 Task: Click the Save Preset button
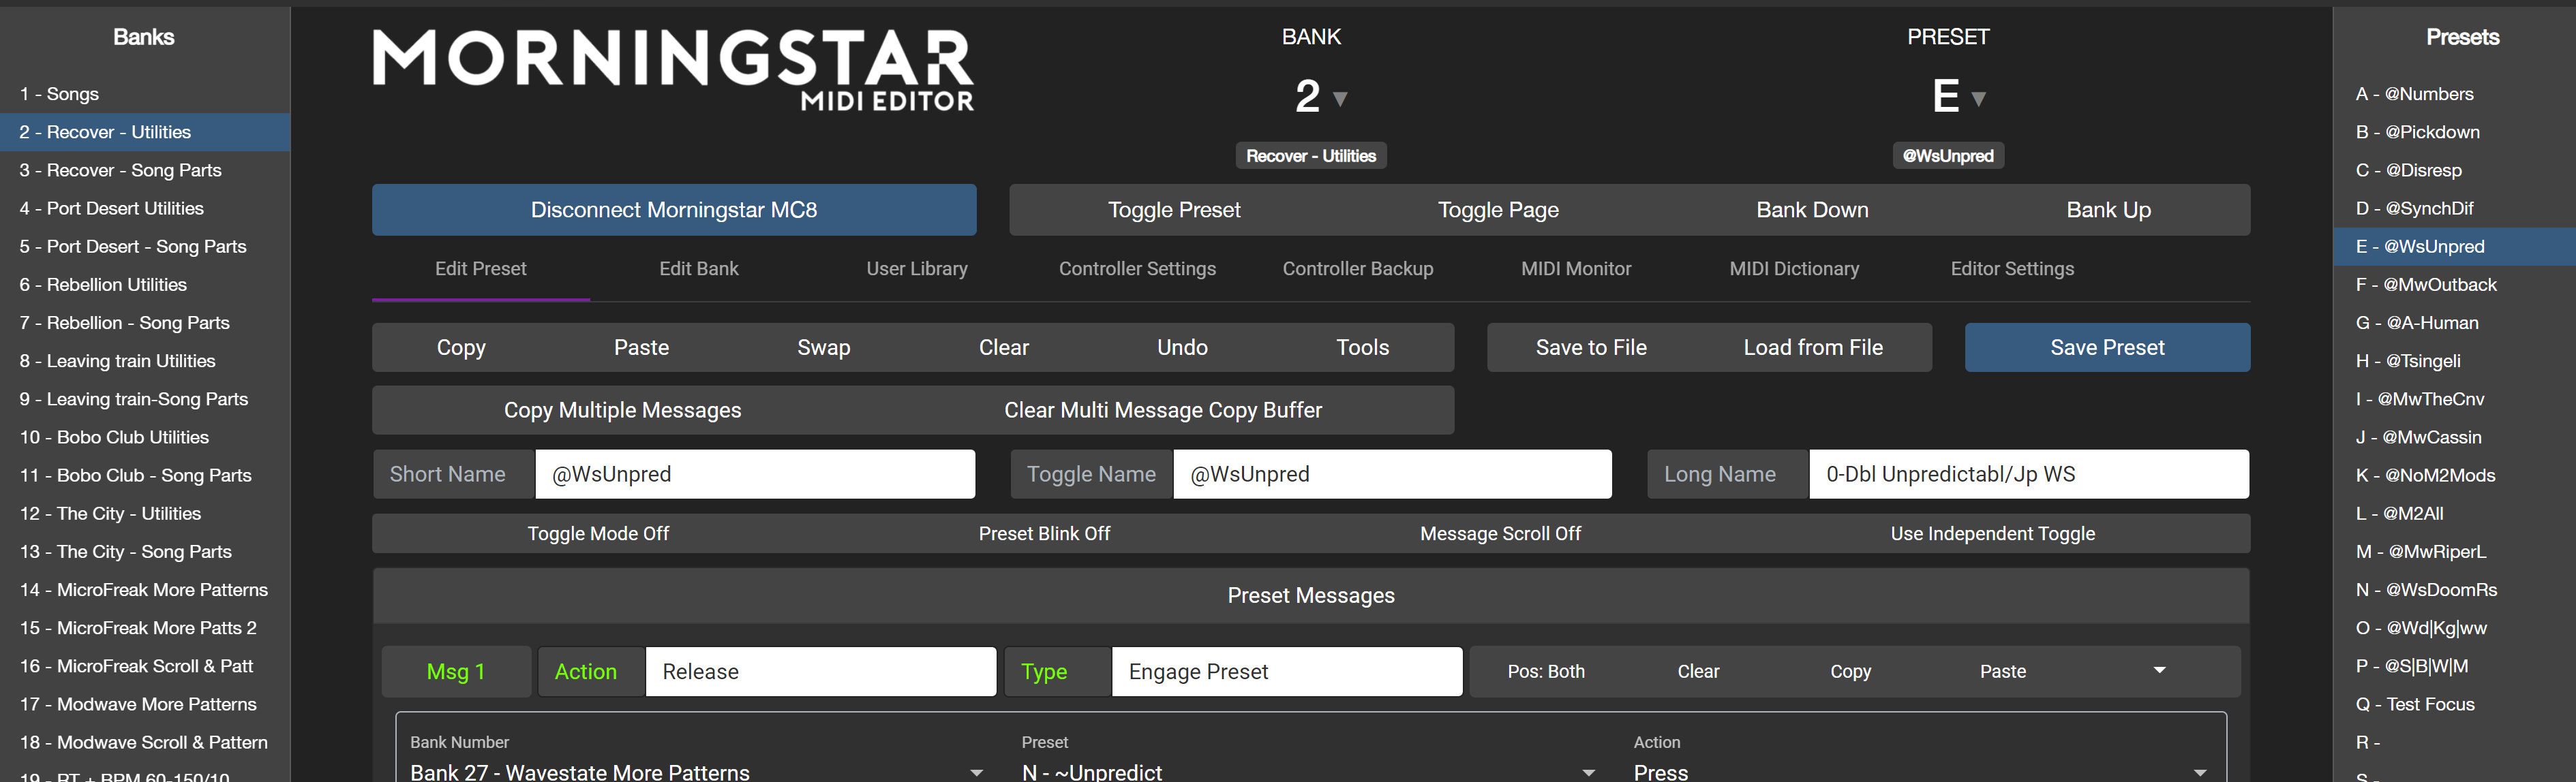[x=2106, y=347]
